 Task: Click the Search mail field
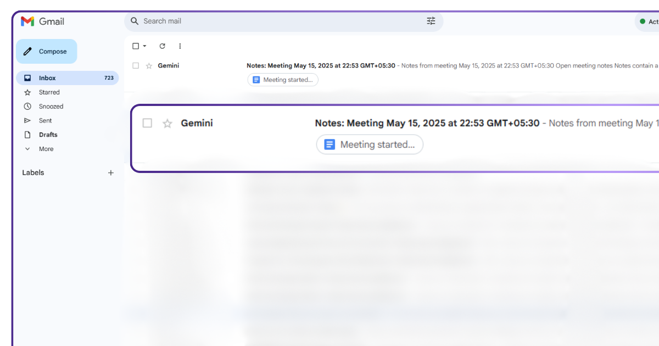(283, 21)
